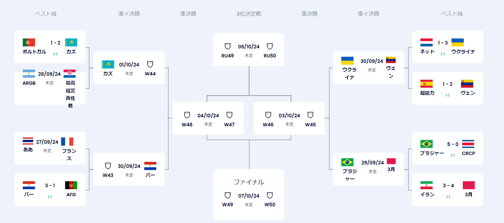Viewport: 504px width, 223px height.
Task: Click the RU49 placeholder shield icon
Action: pos(227,46)
